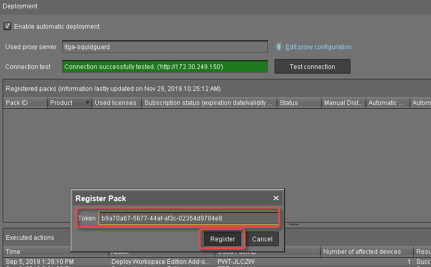Click the splitter handle above Executed actions
Image resolution: width=431 pixels, height=267 pixels.
(294, 225)
